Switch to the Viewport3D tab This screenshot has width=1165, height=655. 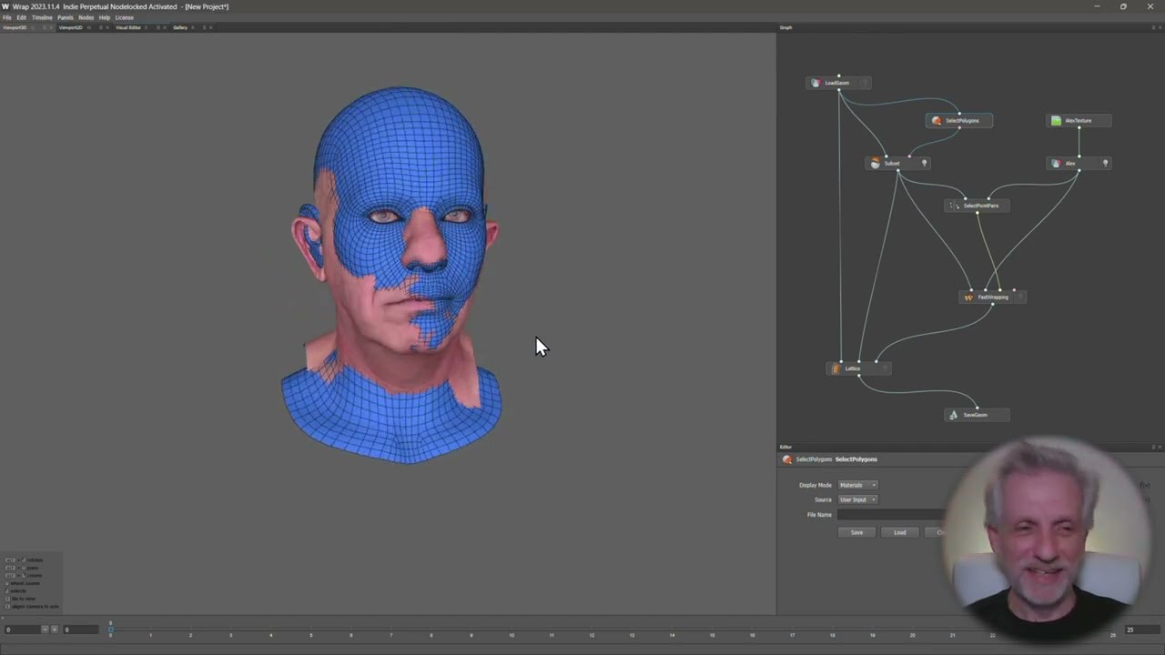point(14,27)
